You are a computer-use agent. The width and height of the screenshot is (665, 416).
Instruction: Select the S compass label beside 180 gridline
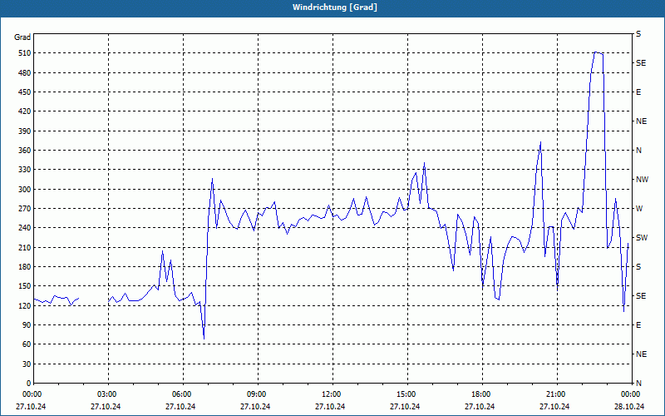point(638,267)
